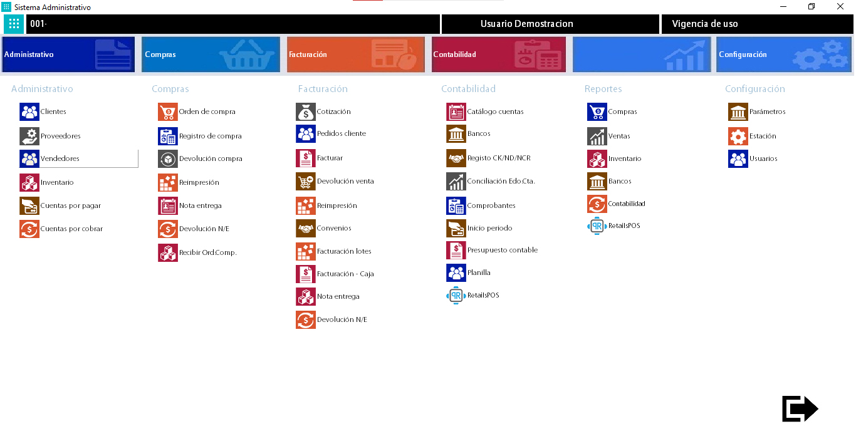Click the Proveedores gear-hand icon
Image resolution: width=856 pixels, height=446 pixels.
tap(29, 136)
